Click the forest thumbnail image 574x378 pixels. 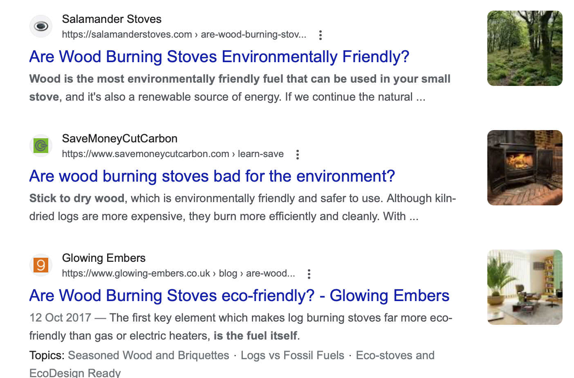pyautogui.click(x=525, y=48)
